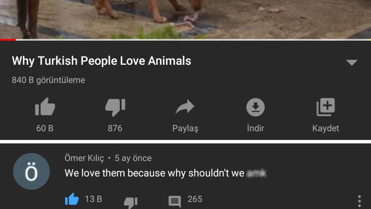Select the 'İndir' text label
371x209 pixels.
point(255,128)
